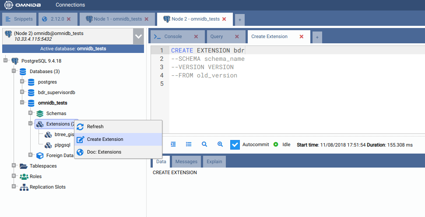Viewport: 425px width, 217px height.
Task: Click the Explain Analyze zoom-plus icon
Action: [220, 144]
